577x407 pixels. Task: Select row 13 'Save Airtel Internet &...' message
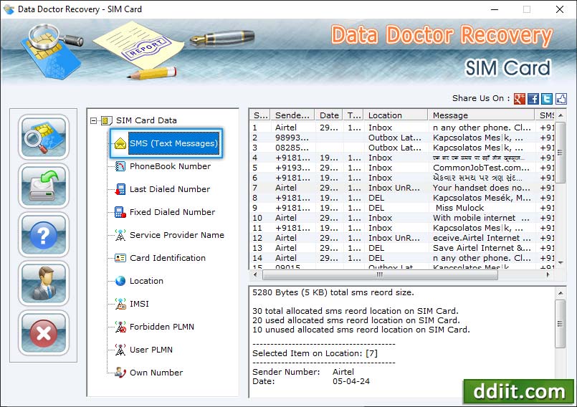pos(482,248)
